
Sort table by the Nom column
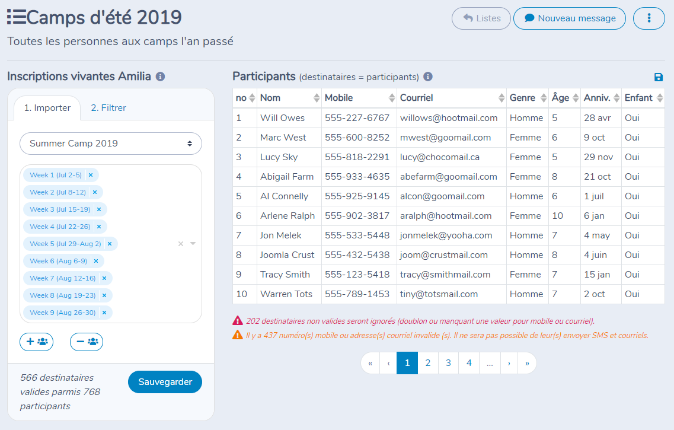[x=289, y=98]
